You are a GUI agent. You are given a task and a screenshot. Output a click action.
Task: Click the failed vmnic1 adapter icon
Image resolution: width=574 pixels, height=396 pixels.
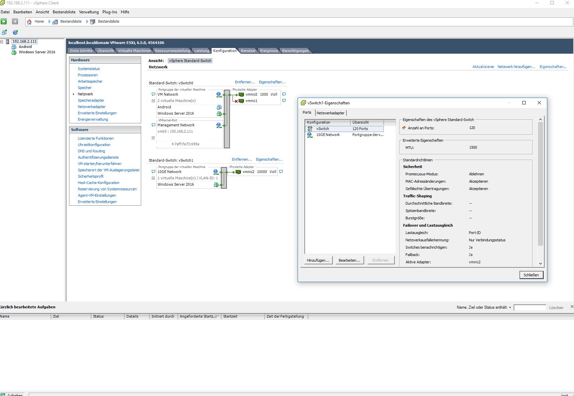[241, 101]
